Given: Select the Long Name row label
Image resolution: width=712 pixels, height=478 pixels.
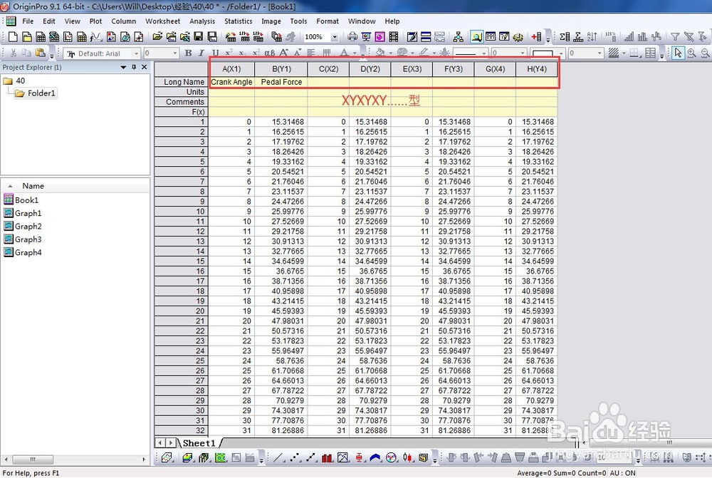Looking at the screenshot, I should (x=181, y=82).
